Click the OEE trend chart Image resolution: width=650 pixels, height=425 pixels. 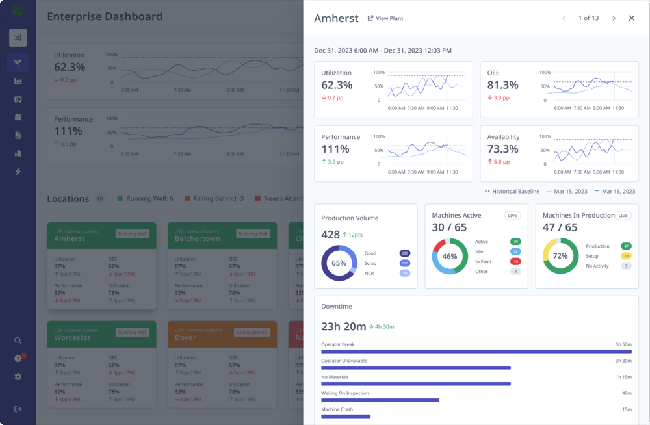(586, 90)
